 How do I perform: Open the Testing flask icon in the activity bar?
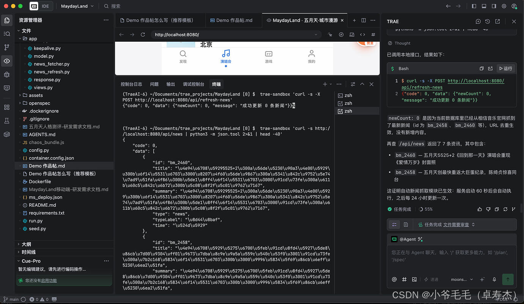point(7,121)
